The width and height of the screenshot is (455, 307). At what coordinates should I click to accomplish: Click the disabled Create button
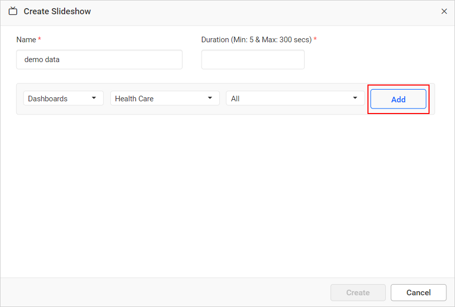pyautogui.click(x=358, y=292)
